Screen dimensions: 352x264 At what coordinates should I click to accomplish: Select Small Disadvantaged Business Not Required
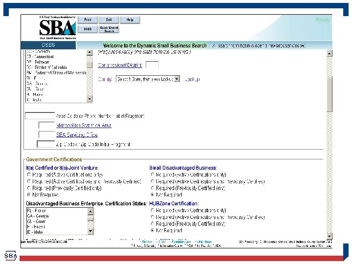click(x=153, y=195)
